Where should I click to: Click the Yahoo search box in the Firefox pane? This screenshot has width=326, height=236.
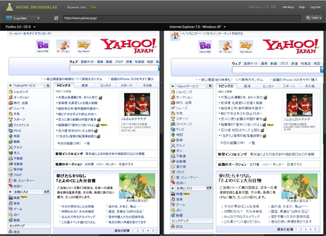click(114, 68)
